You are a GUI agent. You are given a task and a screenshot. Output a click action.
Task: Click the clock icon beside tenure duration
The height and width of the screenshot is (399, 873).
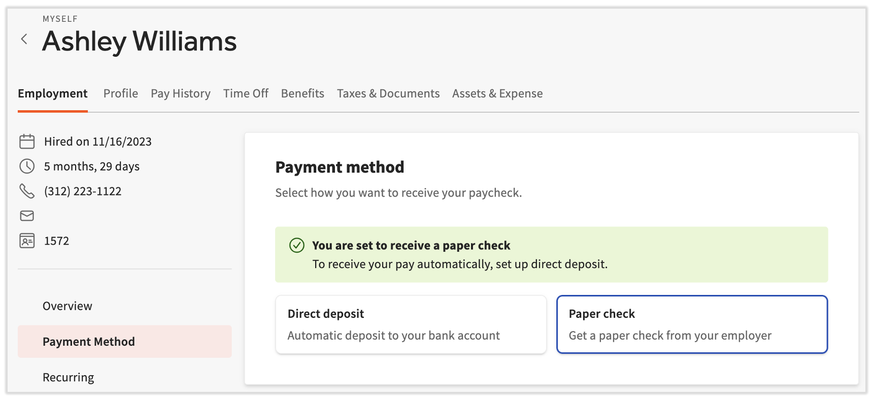click(x=27, y=166)
